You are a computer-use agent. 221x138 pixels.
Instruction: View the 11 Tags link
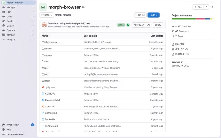pos(179,36)
